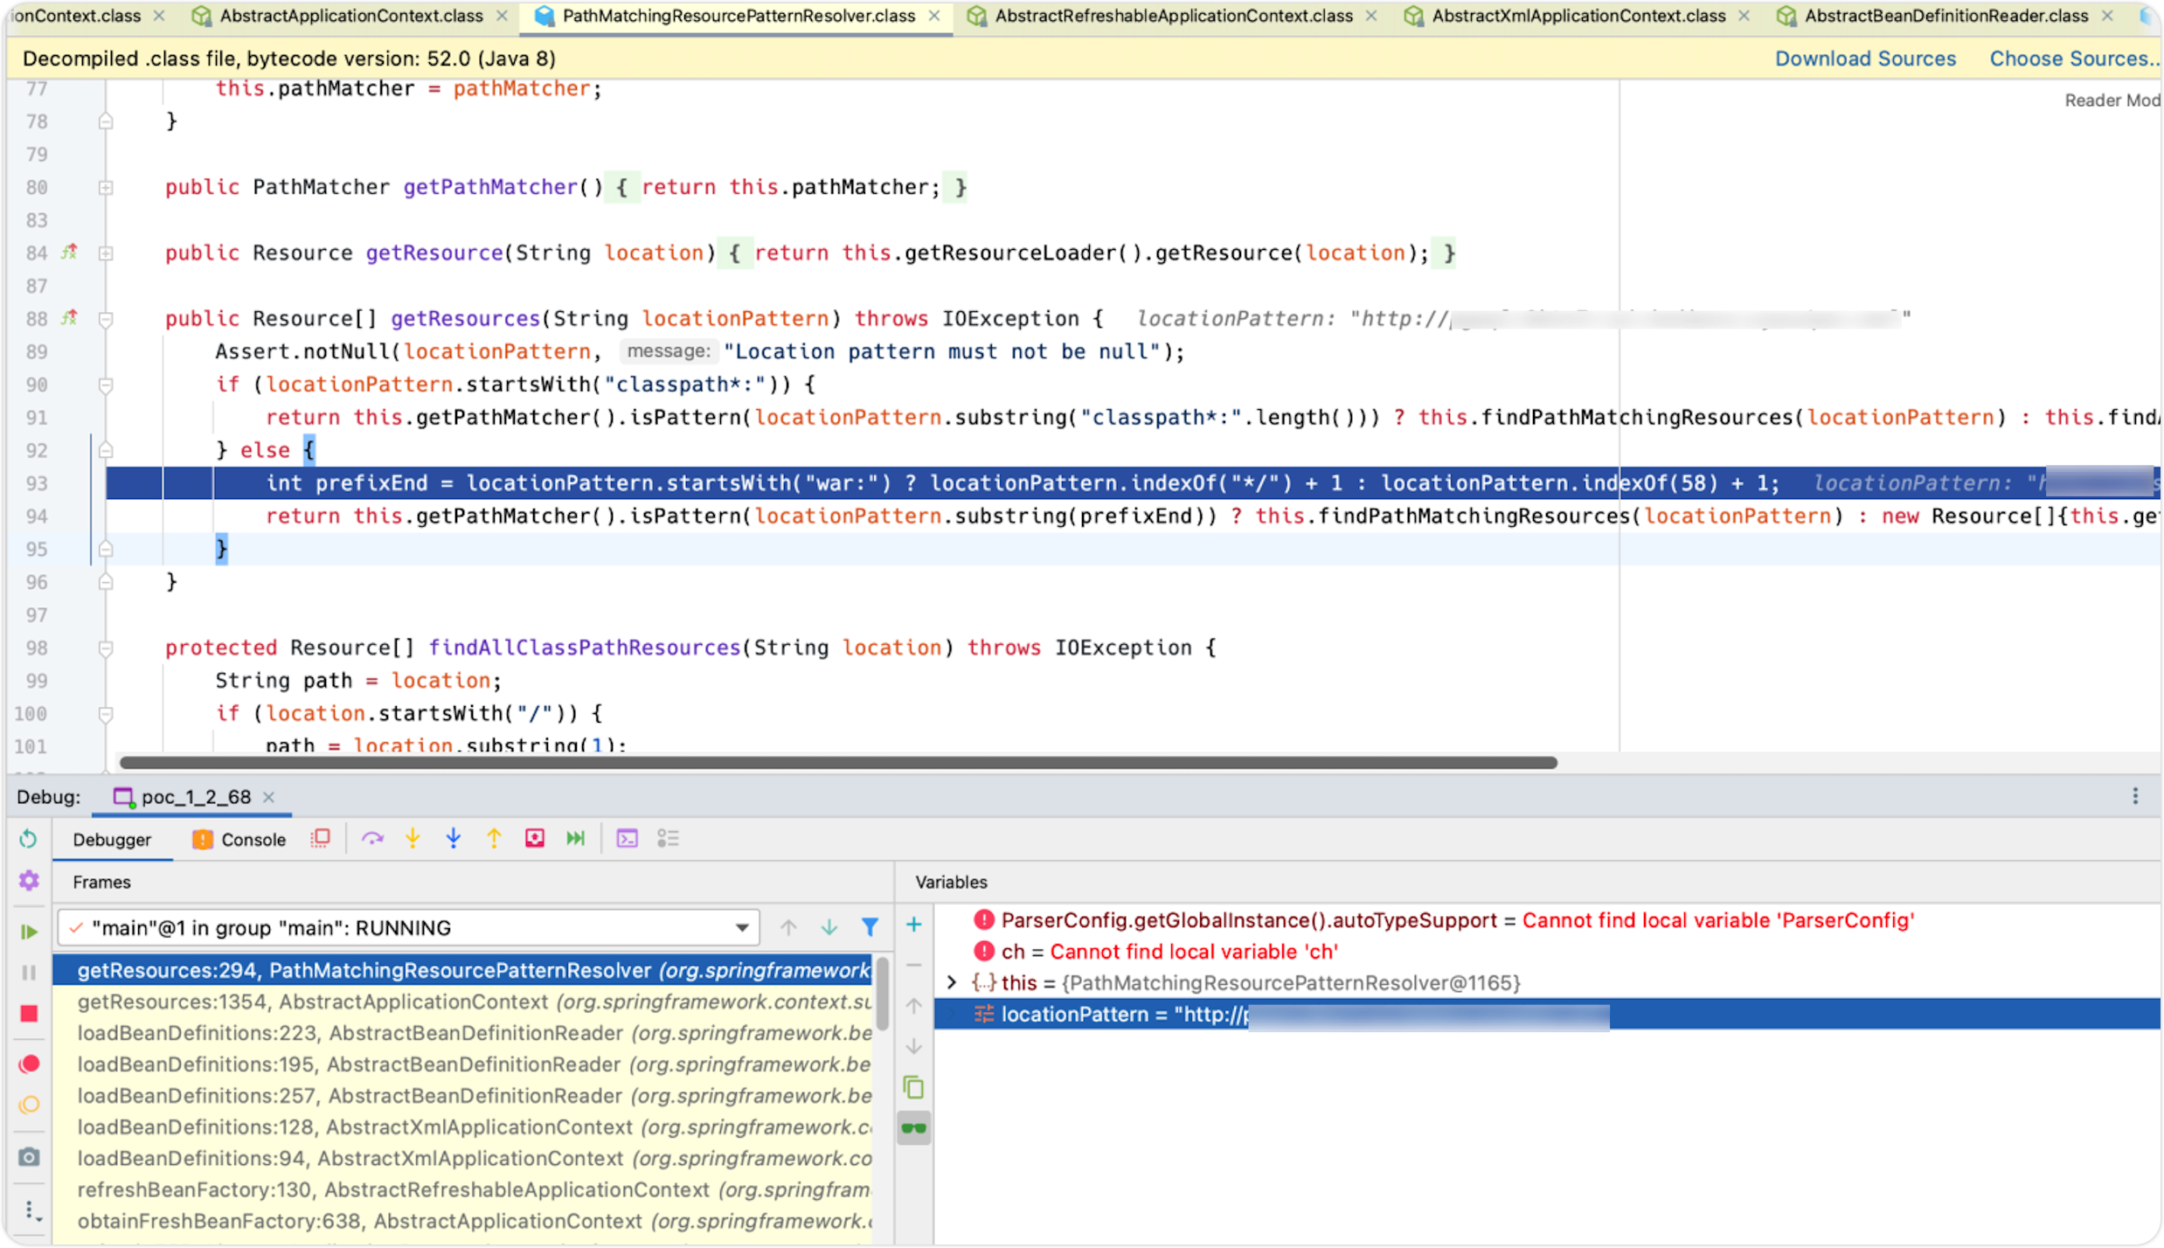Add a new watch with plus icon
Viewport: 2164px width, 1248px height.
click(913, 925)
